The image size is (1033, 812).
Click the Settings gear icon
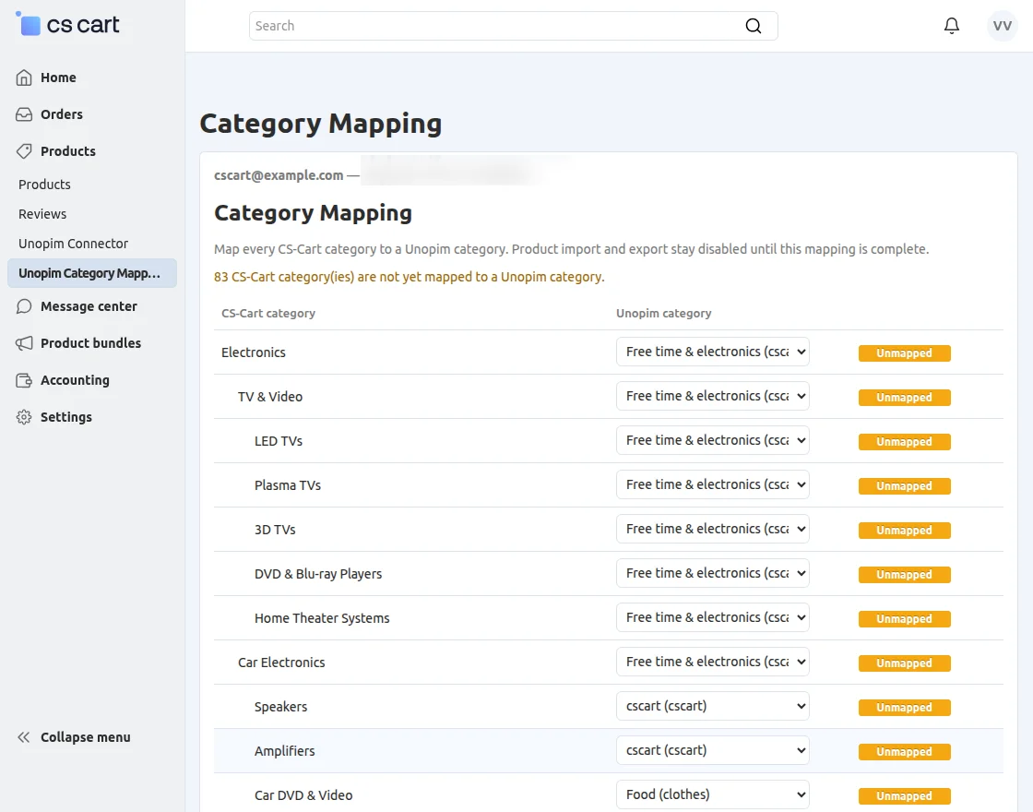point(24,417)
